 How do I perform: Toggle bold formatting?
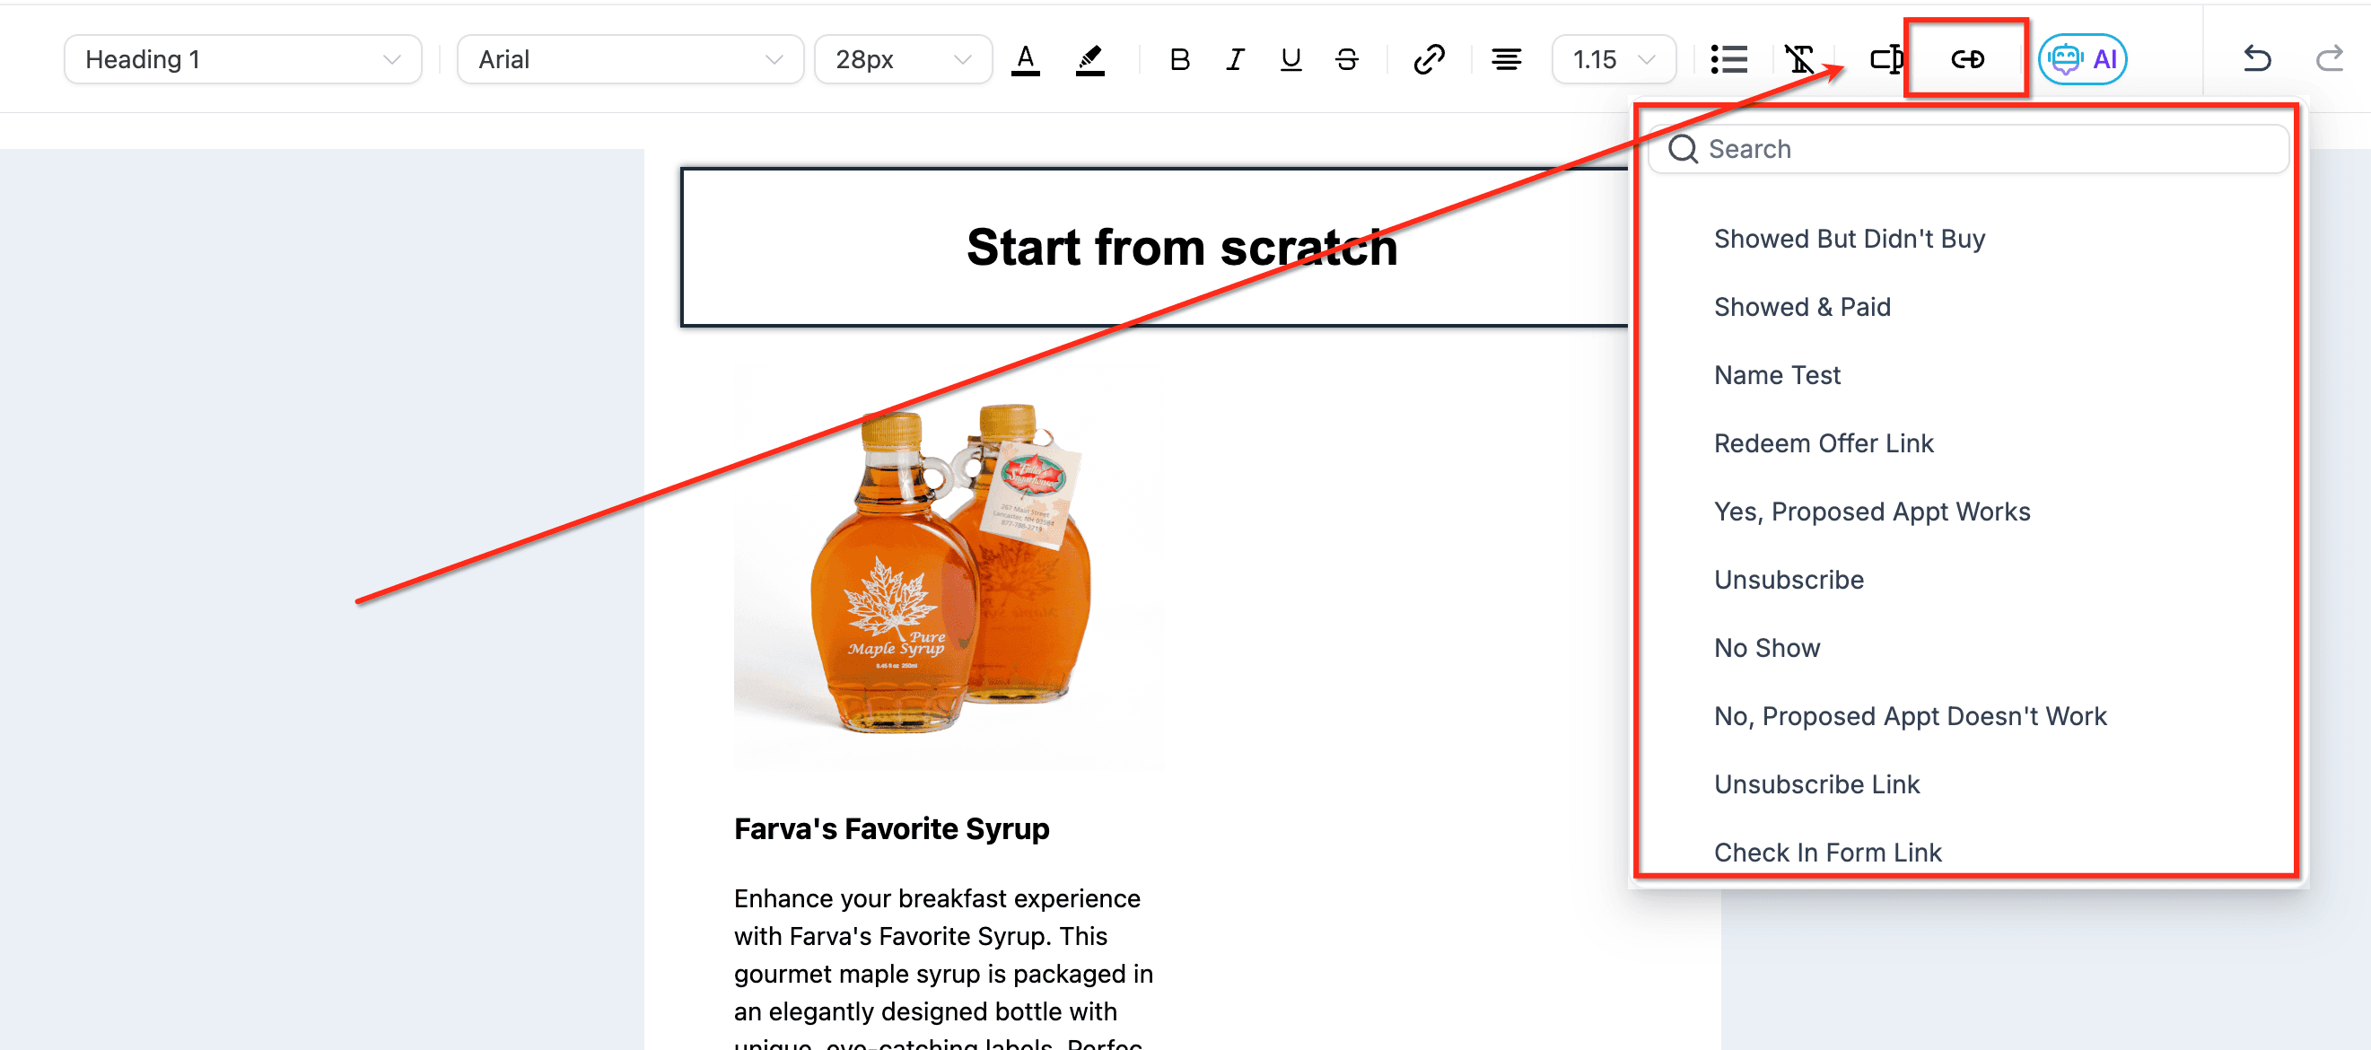(x=1179, y=60)
